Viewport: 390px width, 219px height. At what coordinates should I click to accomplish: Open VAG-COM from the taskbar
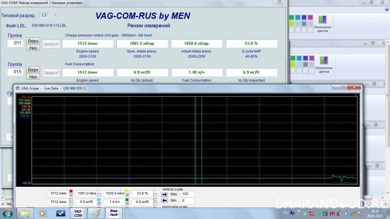coord(78,213)
